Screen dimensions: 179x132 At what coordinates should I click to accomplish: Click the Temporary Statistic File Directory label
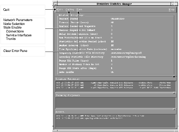(82, 53)
